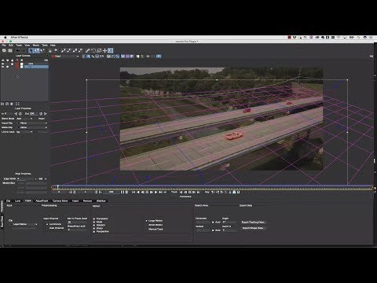Open the Matte Clip dropdown

[x=32, y=127]
